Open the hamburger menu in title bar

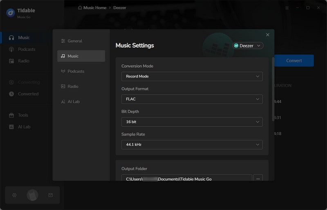click(x=287, y=8)
